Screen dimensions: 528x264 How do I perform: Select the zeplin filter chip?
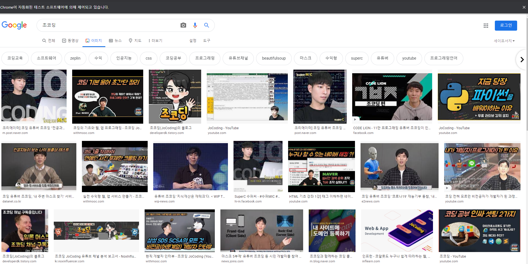[x=75, y=58]
